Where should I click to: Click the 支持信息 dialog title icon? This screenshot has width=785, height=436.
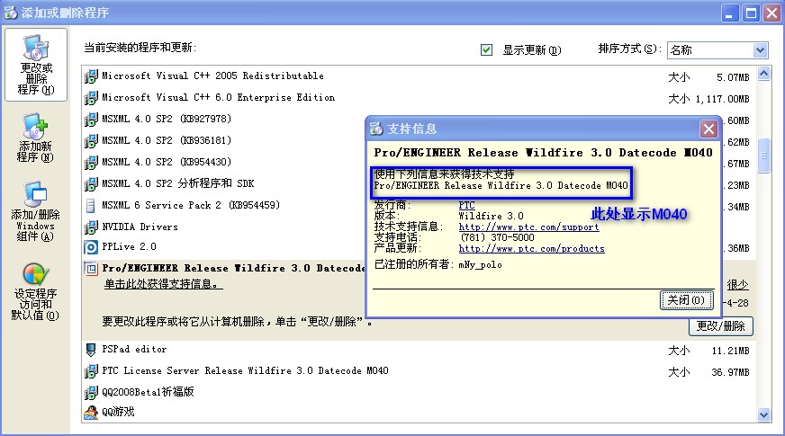click(376, 129)
